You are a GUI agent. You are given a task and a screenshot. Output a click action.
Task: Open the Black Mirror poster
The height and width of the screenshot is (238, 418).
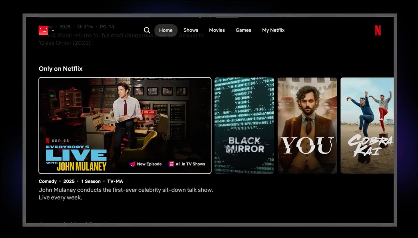click(244, 126)
